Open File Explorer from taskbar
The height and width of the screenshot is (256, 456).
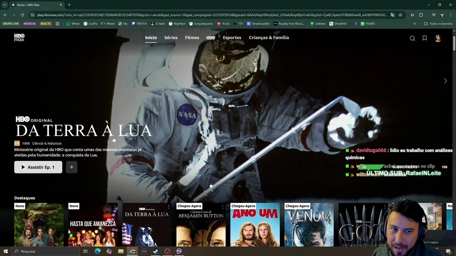(x=121, y=251)
